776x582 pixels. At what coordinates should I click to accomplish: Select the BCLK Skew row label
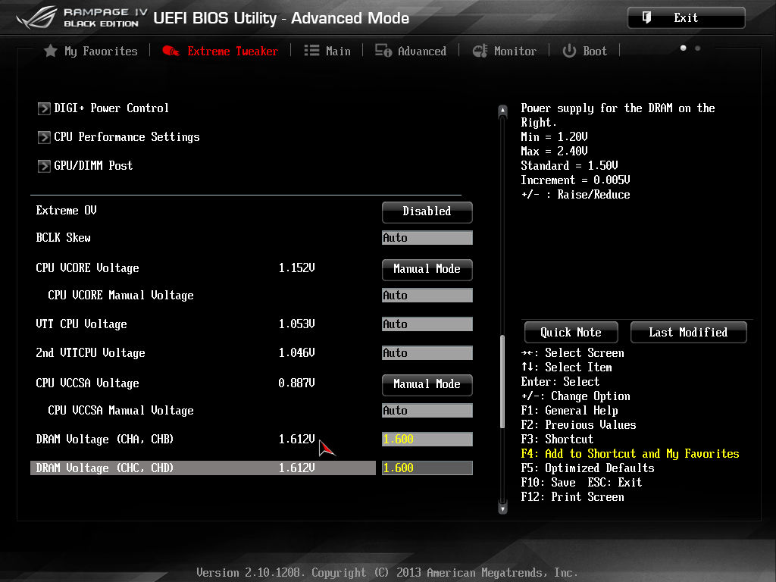pos(64,237)
